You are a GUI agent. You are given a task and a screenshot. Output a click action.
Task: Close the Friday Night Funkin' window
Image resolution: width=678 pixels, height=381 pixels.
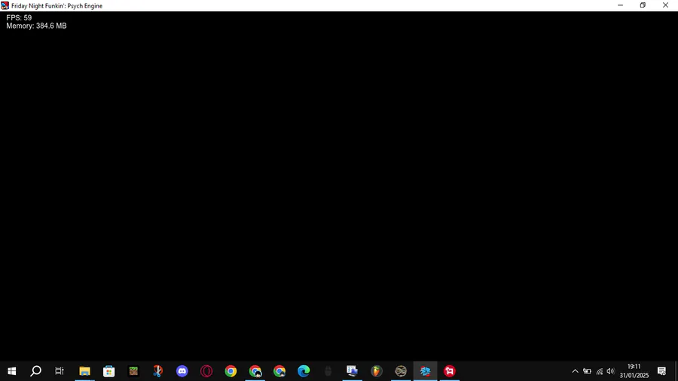(x=665, y=5)
